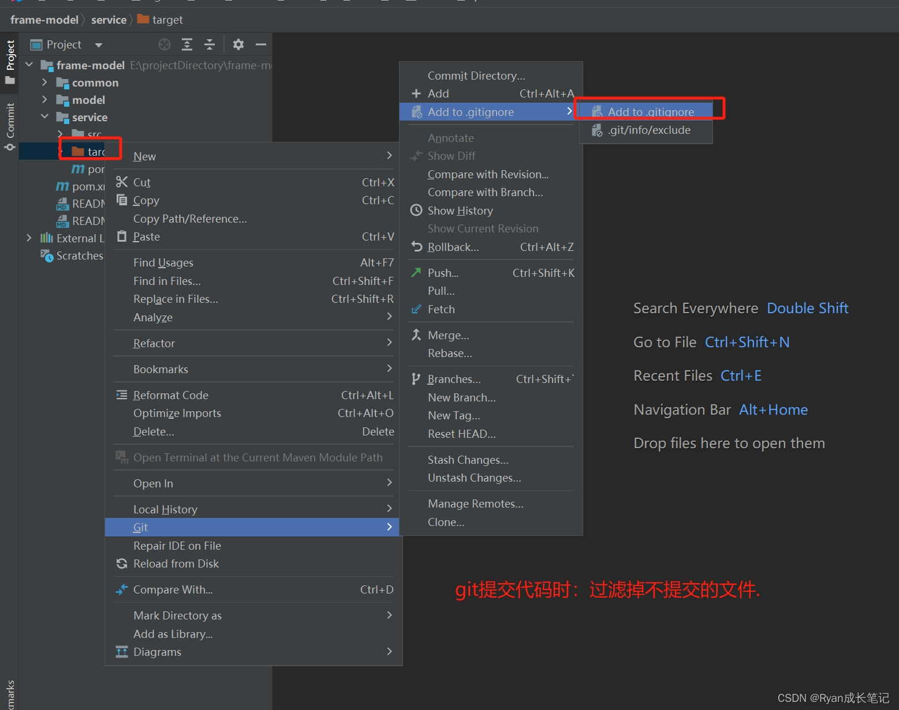899x710 pixels.
Task: Select the common folder in tree
Action: tap(95, 82)
